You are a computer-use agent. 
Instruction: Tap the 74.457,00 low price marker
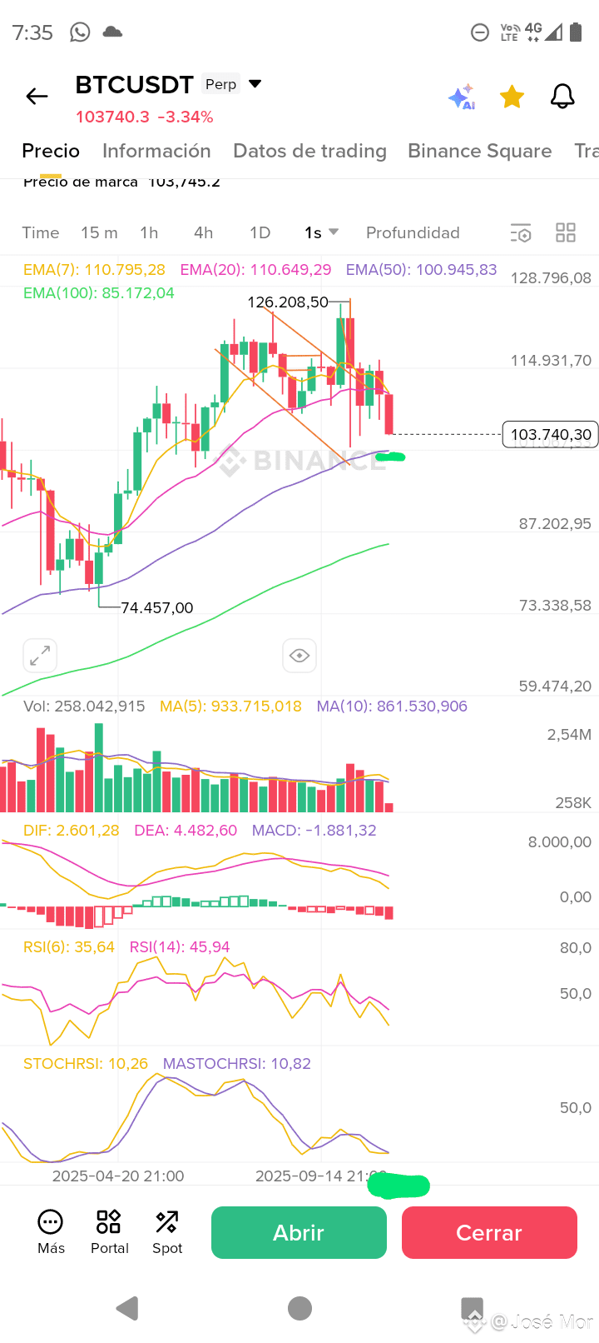point(157,608)
